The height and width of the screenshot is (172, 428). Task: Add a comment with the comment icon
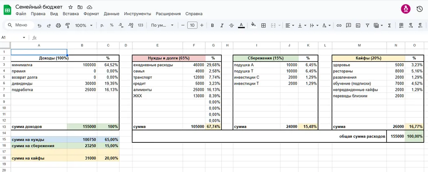[348, 25]
